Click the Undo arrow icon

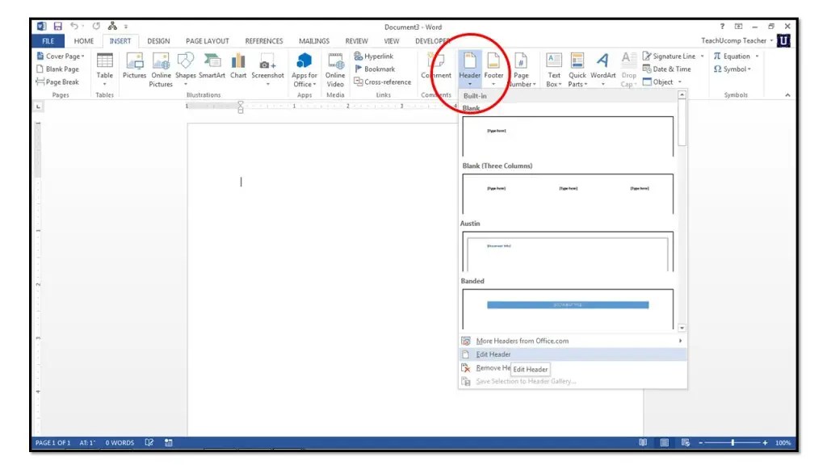[74, 26]
